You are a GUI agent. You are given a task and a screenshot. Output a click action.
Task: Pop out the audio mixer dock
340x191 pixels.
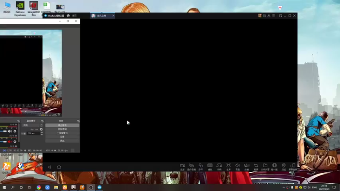19,121
